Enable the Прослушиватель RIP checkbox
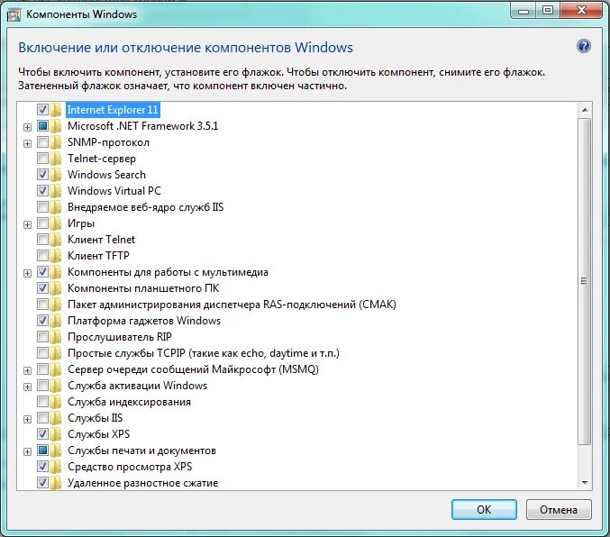610x537 pixels. 42,337
